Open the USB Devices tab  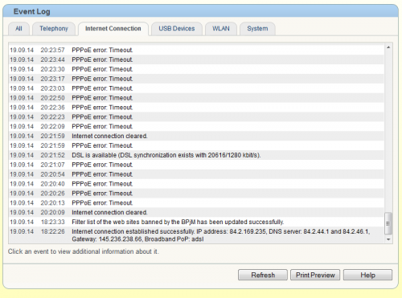[x=177, y=29]
